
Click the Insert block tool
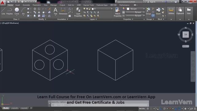coord(158,11)
